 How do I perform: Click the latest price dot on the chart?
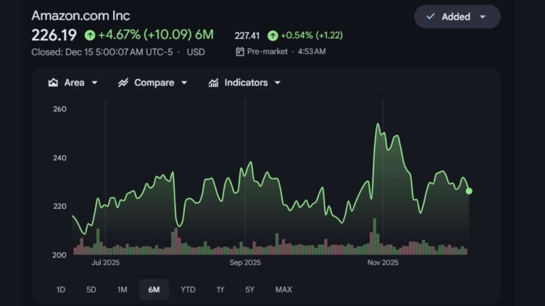pyautogui.click(x=469, y=191)
